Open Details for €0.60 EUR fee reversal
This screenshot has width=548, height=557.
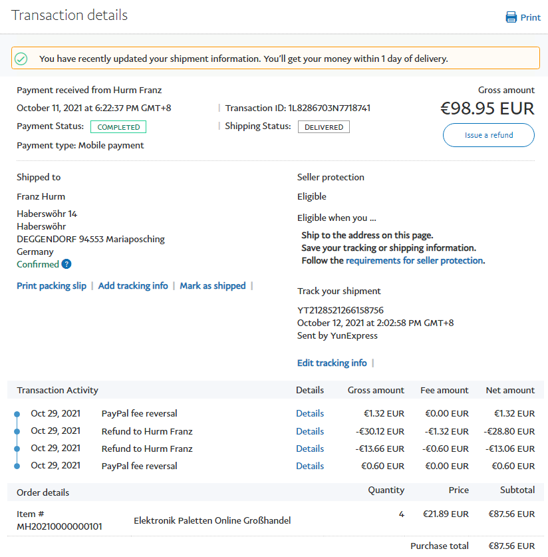pos(310,466)
